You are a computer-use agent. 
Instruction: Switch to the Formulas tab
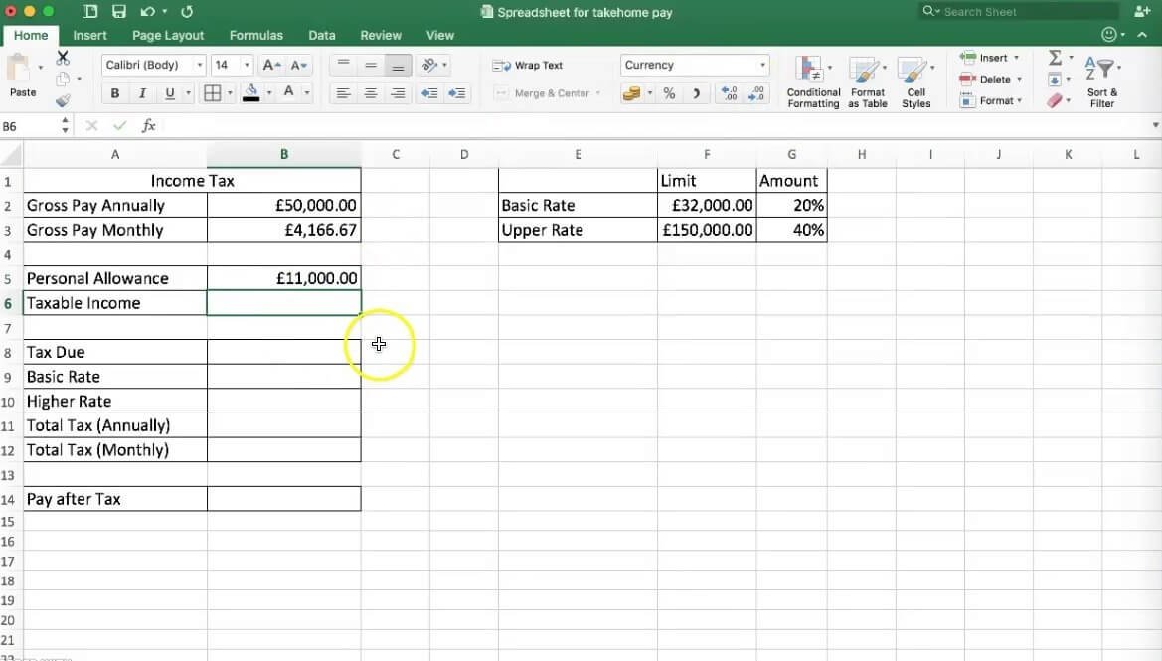[x=255, y=35]
